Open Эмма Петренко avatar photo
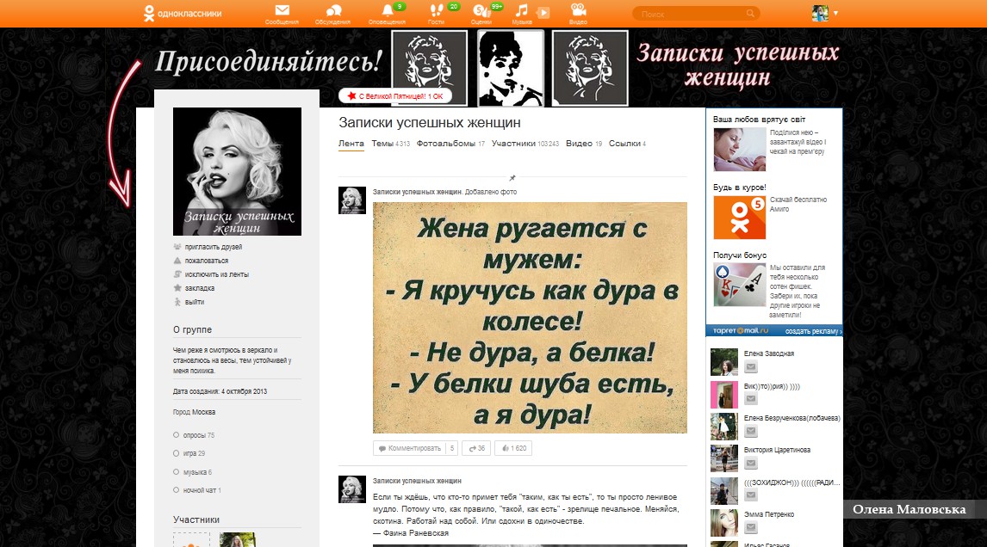This screenshot has height=547, width=987. (x=723, y=522)
